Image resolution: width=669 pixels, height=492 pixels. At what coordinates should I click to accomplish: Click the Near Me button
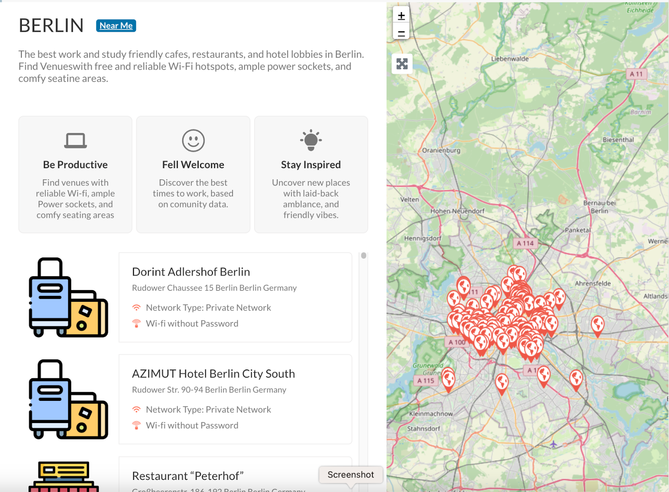pos(116,25)
